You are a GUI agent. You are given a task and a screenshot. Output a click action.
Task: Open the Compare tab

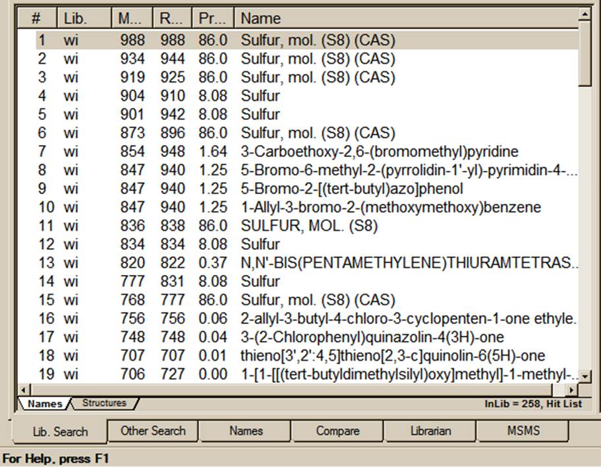click(x=337, y=431)
